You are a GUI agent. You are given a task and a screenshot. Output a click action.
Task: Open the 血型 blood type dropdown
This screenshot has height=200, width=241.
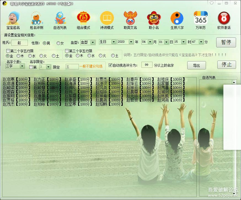92,42
